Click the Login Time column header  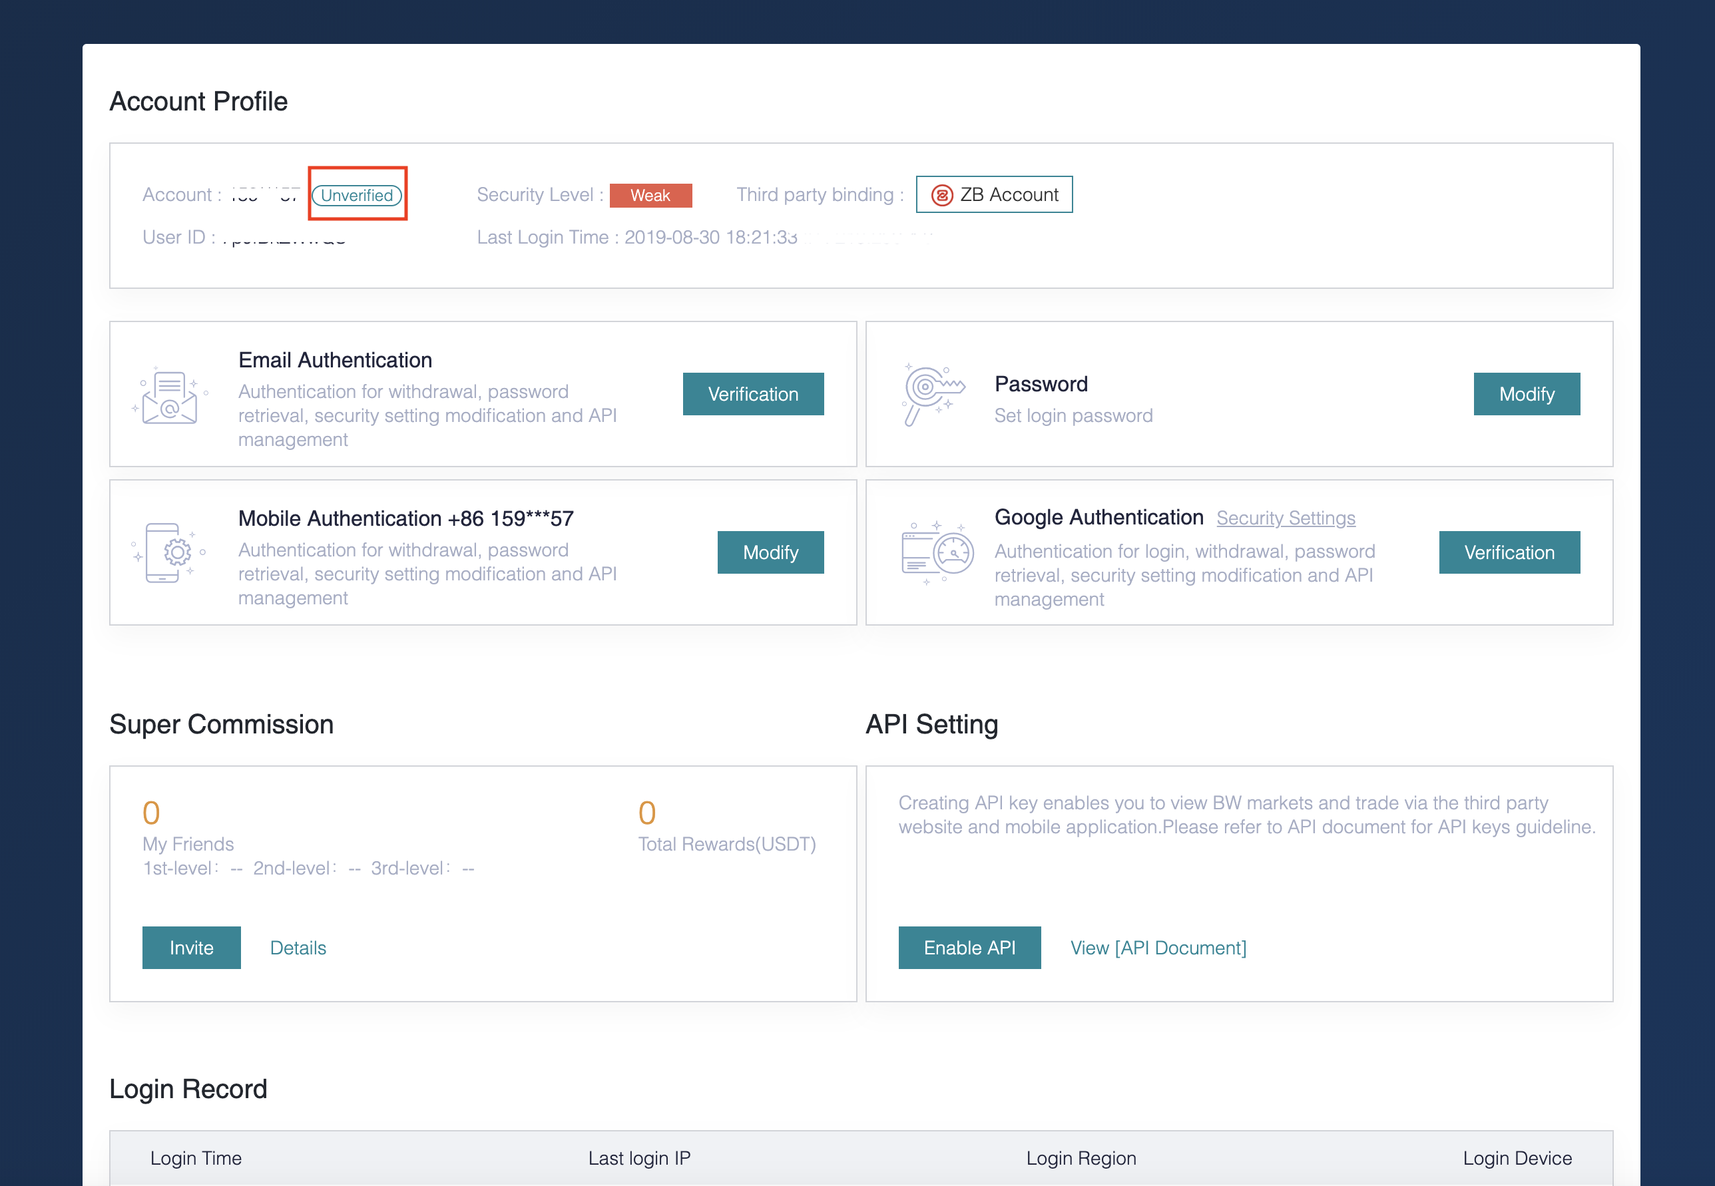point(196,1158)
